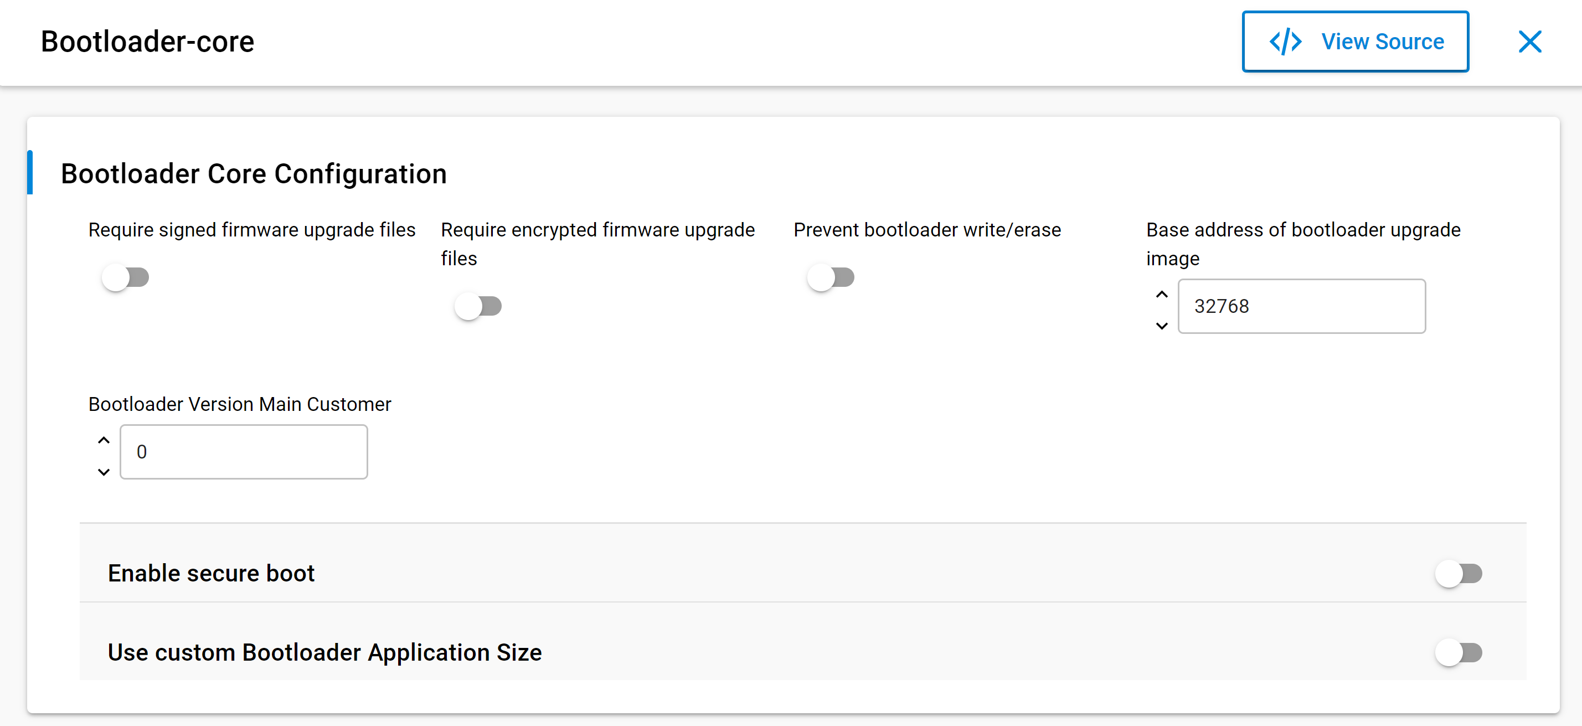Click Require signed firmware upgrade files label
Image resolution: width=1582 pixels, height=726 pixels.
(252, 230)
